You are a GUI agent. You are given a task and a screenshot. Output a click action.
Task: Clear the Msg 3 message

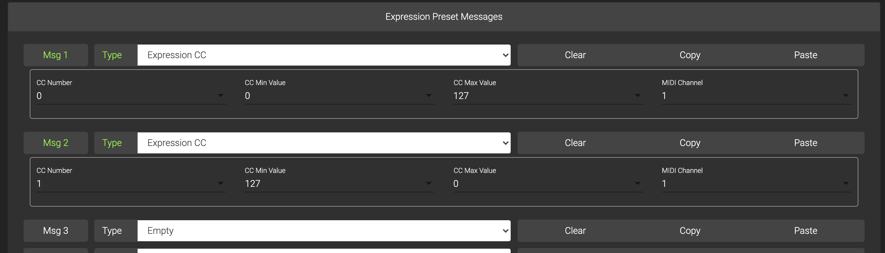coord(575,230)
